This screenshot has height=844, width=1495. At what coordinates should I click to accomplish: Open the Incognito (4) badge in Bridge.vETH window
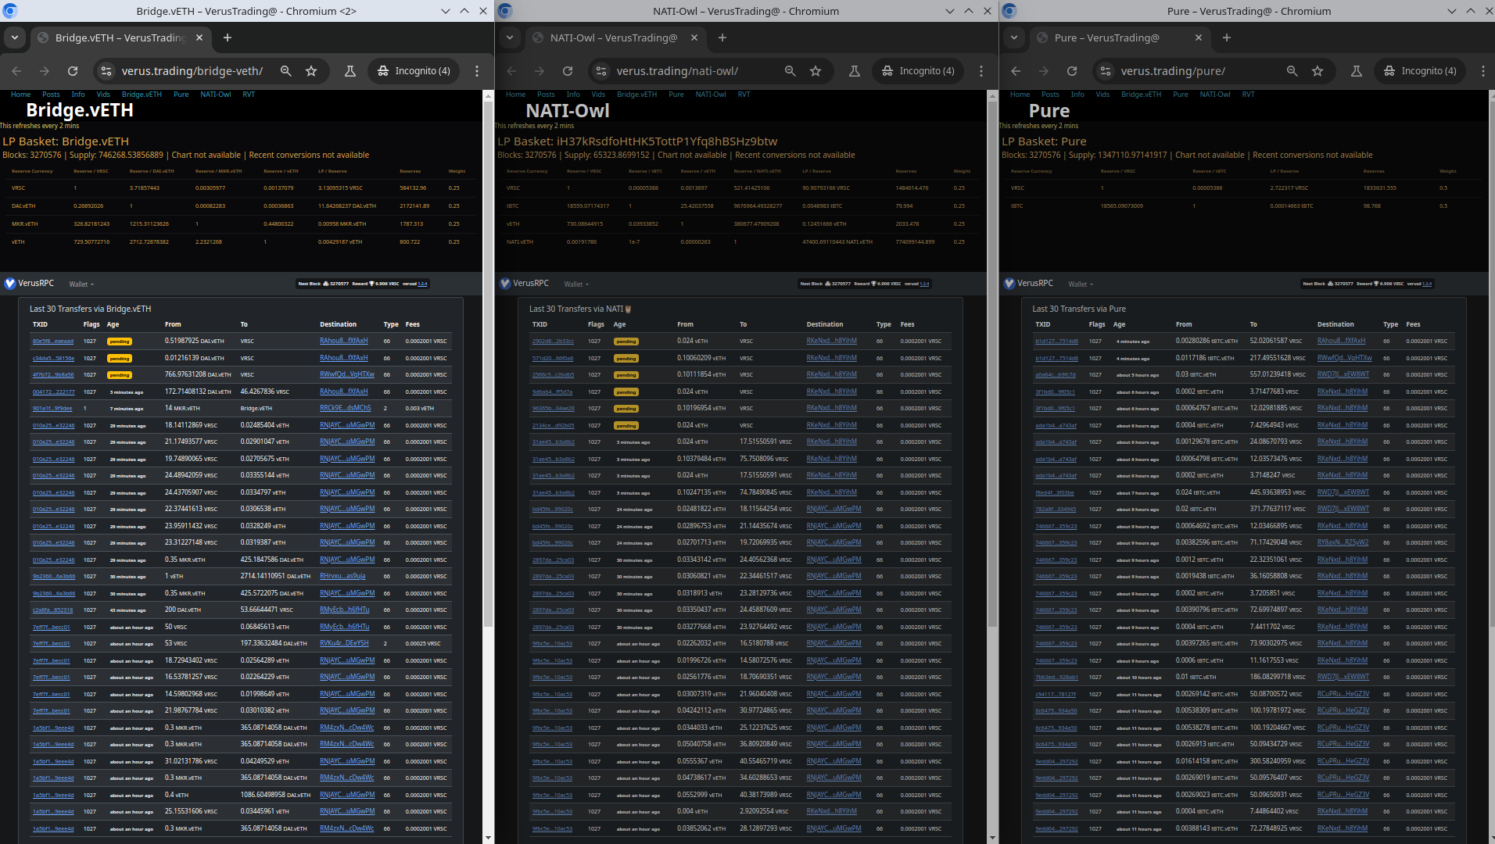(414, 70)
